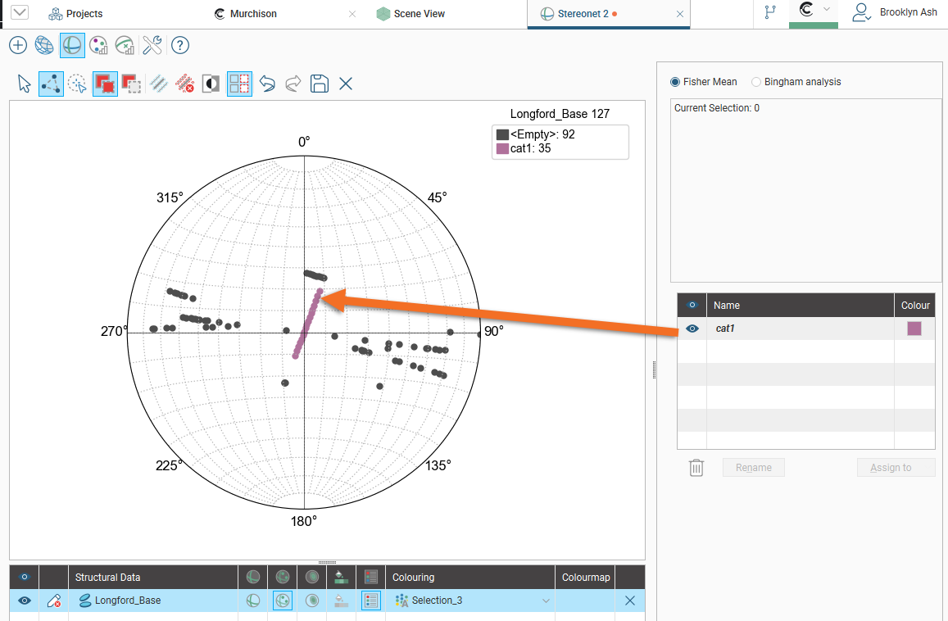948x621 pixels.
Task: Hide Longford_Base using its eye icon
Action: [25, 601]
